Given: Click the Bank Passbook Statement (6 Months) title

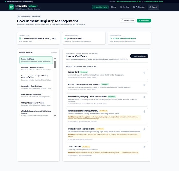Looking at the screenshot, I should pyautogui.click(x=83, y=111).
